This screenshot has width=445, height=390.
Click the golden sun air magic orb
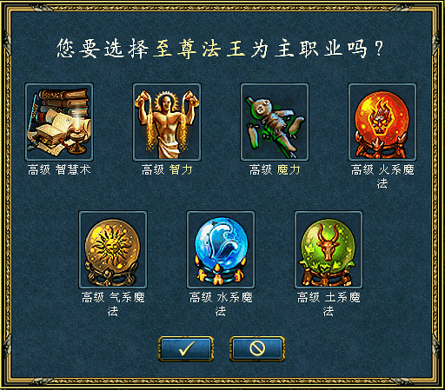tap(113, 249)
